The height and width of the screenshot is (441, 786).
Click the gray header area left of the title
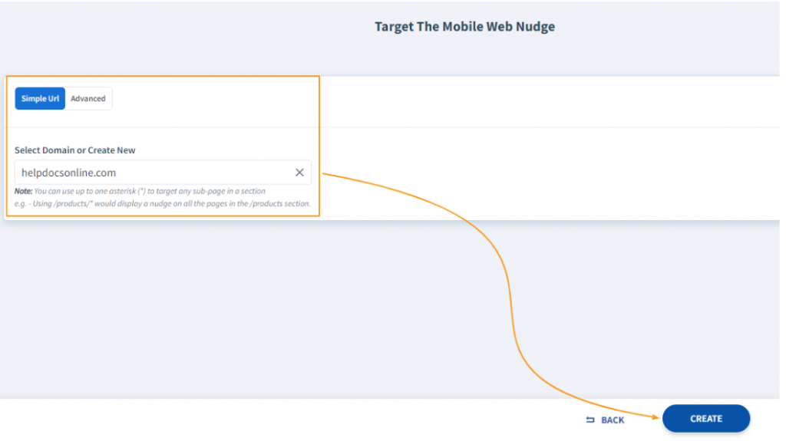(x=154, y=31)
